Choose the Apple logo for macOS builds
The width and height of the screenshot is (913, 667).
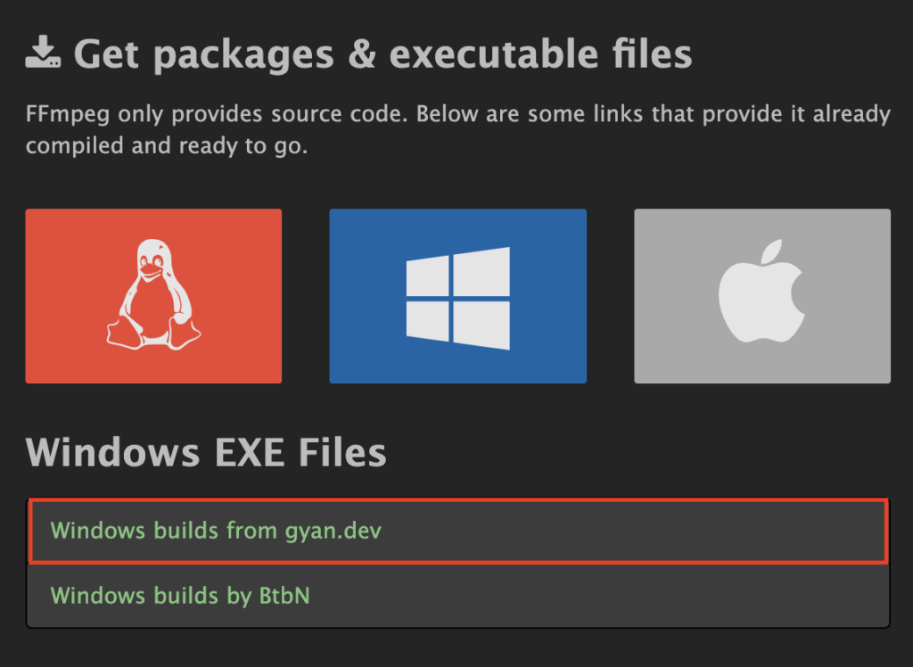[761, 295]
